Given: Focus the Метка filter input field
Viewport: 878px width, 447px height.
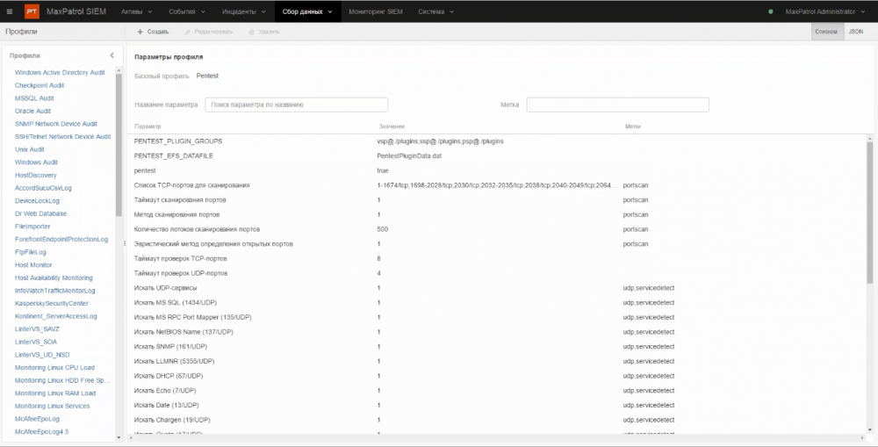Looking at the screenshot, I should click(x=617, y=105).
